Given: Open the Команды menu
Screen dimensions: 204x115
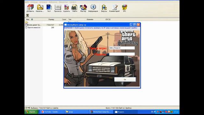Looking at the screenshot, I should [x=34, y=2].
